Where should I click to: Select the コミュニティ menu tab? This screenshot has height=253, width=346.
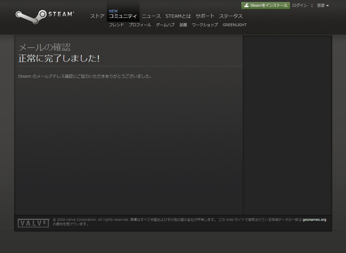click(x=123, y=16)
